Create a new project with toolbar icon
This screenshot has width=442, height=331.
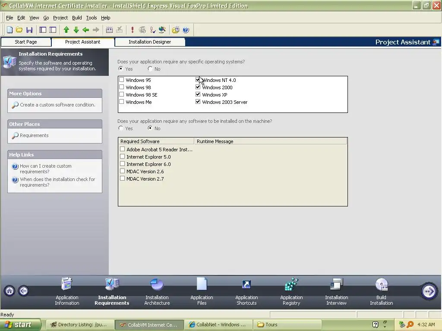pos(9,30)
